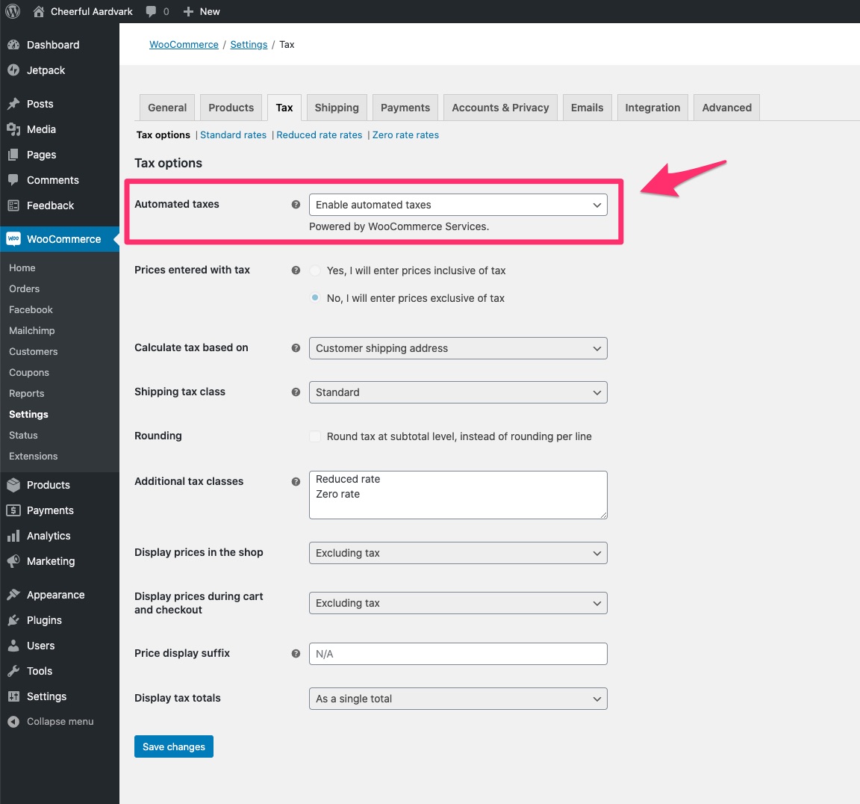Switch to the Advanced tab
The image size is (860, 804).
click(726, 108)
